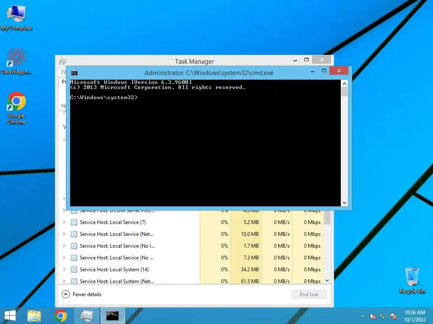Click 10.0 MB memory value

[x=249, y=234]
